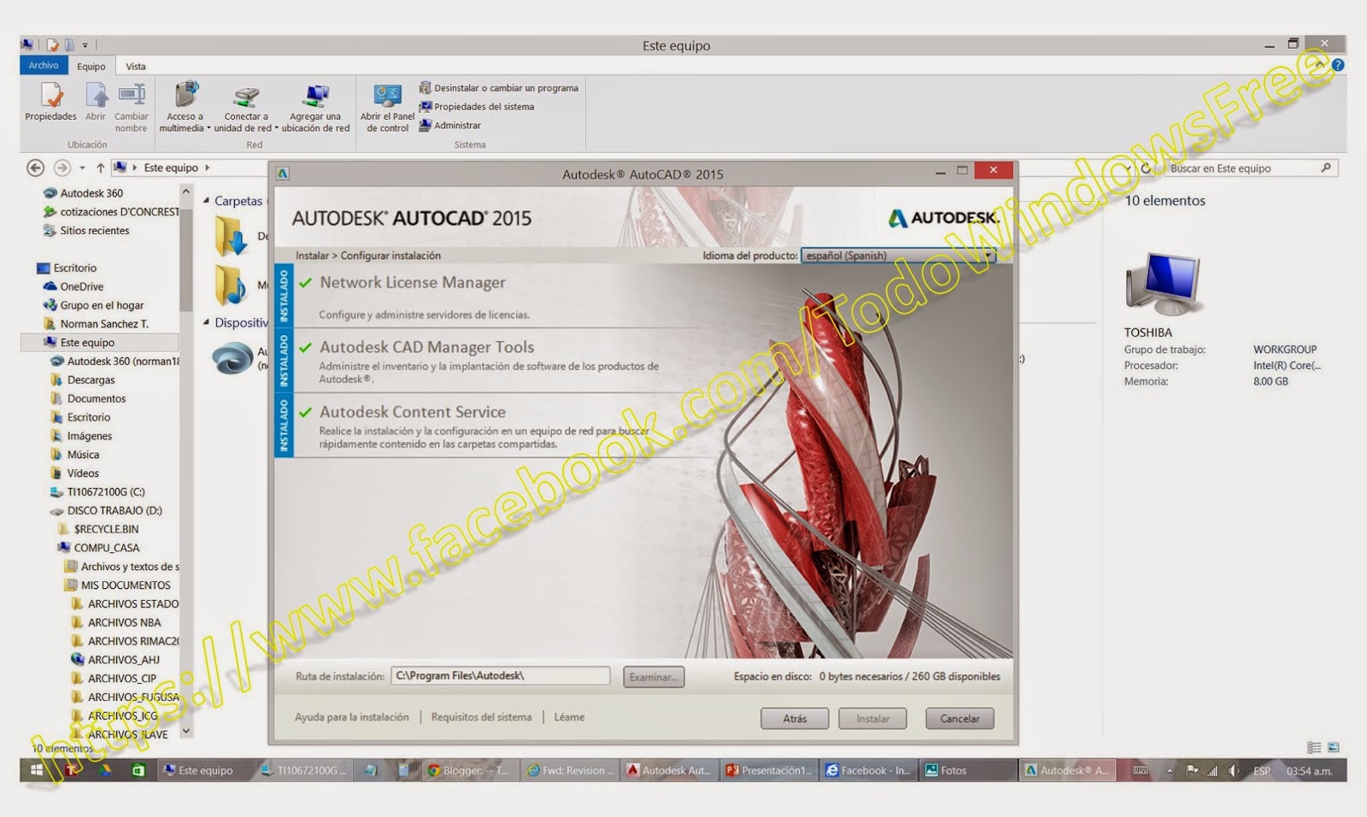Open Documentos in navigation tree

click(x=88, y=399)
